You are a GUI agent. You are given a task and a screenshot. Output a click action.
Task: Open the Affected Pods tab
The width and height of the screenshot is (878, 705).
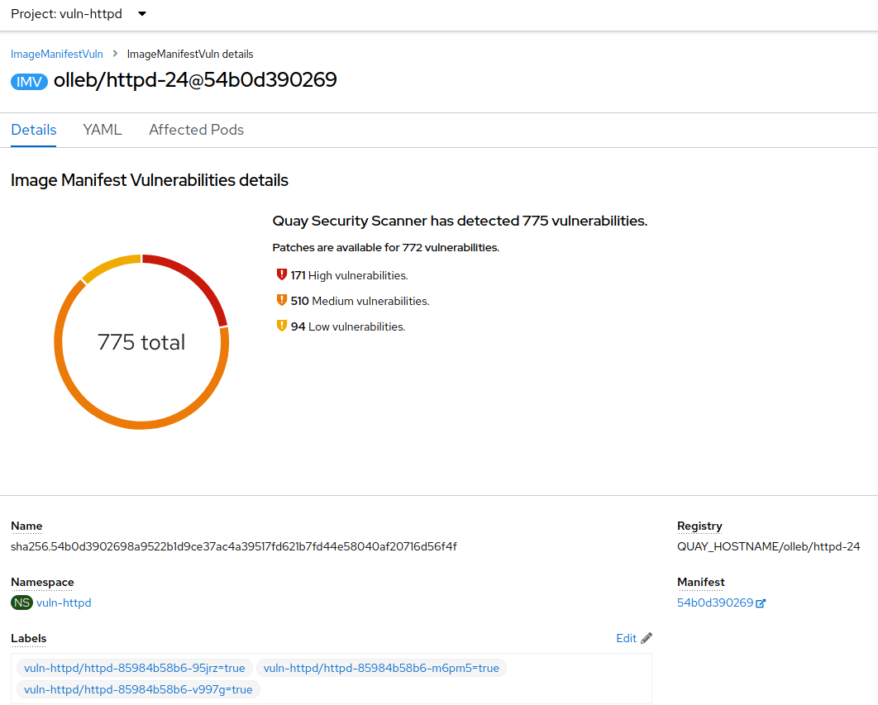[x=196, y=130]
